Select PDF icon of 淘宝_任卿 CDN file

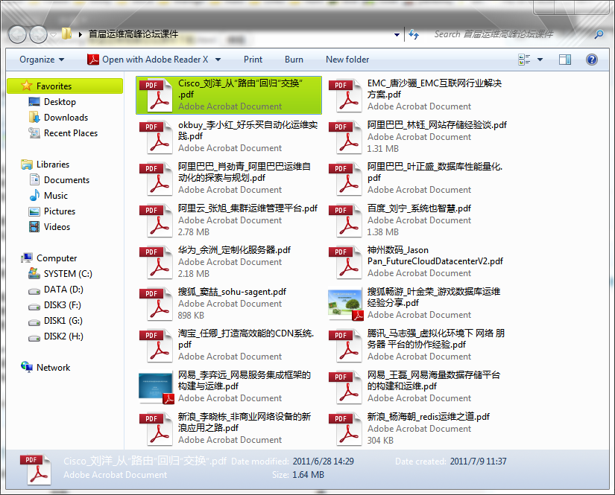pyautogui.click(x=156, y=346)
